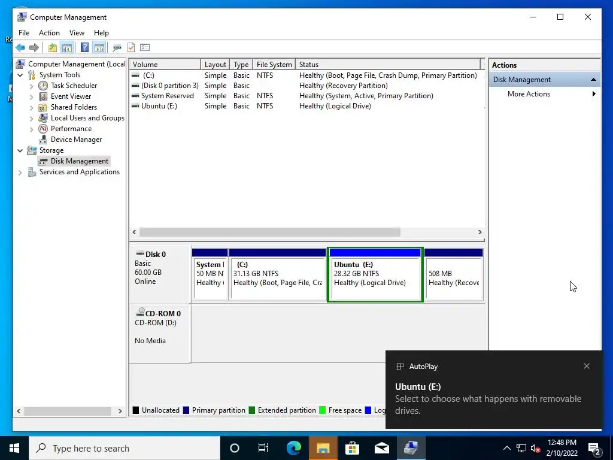Viewport: 613px width, 460px height.
Task: Select Local Users and Groups
Action: tap(87, 118)
